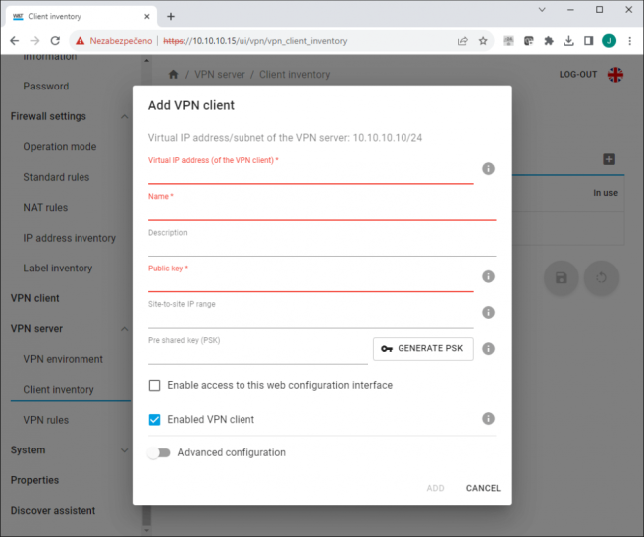Open browser downloads icon
644x537 pixels.
coord(568,40)
